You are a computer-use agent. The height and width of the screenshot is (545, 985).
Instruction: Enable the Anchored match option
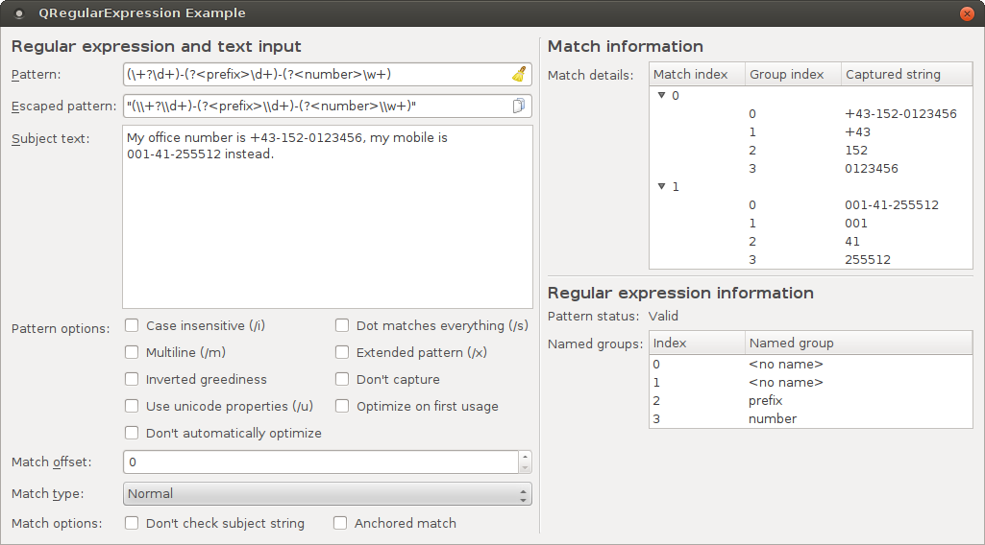[340, 524]
